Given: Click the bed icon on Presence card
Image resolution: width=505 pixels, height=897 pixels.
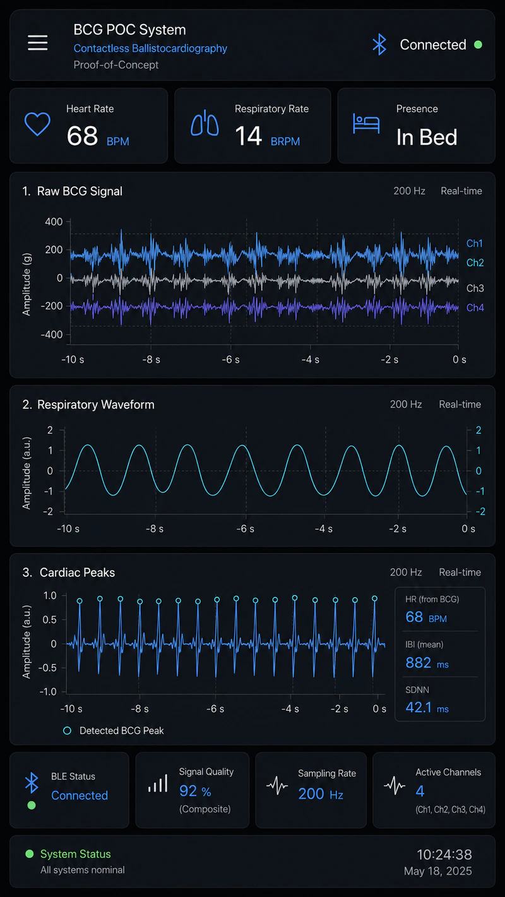Looking at the screenshot, I should [x=366, y=123].
